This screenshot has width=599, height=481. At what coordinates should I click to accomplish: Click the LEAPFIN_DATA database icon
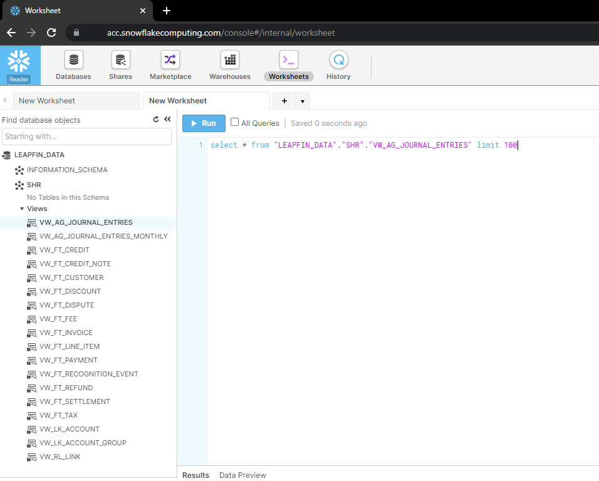[x=6, y=155]
